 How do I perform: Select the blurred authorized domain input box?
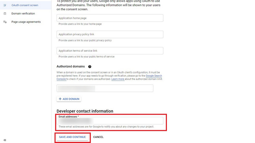click(105, 88)
